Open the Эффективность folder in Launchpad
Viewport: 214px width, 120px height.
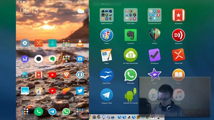tap(107, 15)
